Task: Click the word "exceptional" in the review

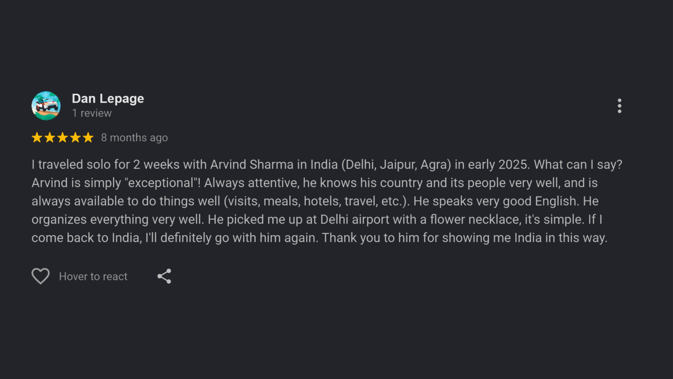Action: pos(161,183)
